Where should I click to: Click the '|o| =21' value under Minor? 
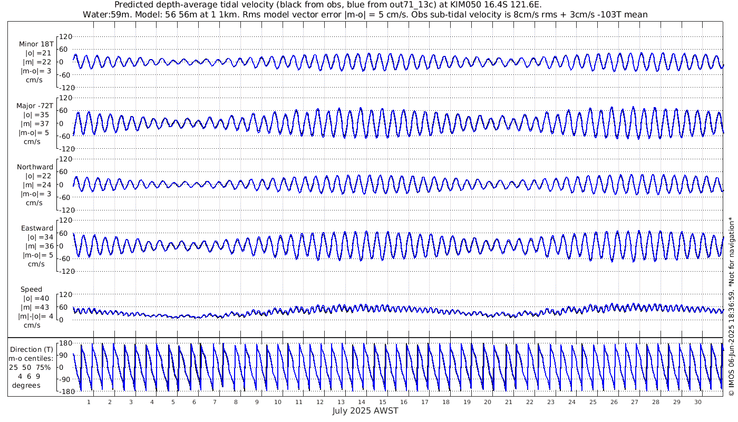pyautogui.click(x=36, y=53)
